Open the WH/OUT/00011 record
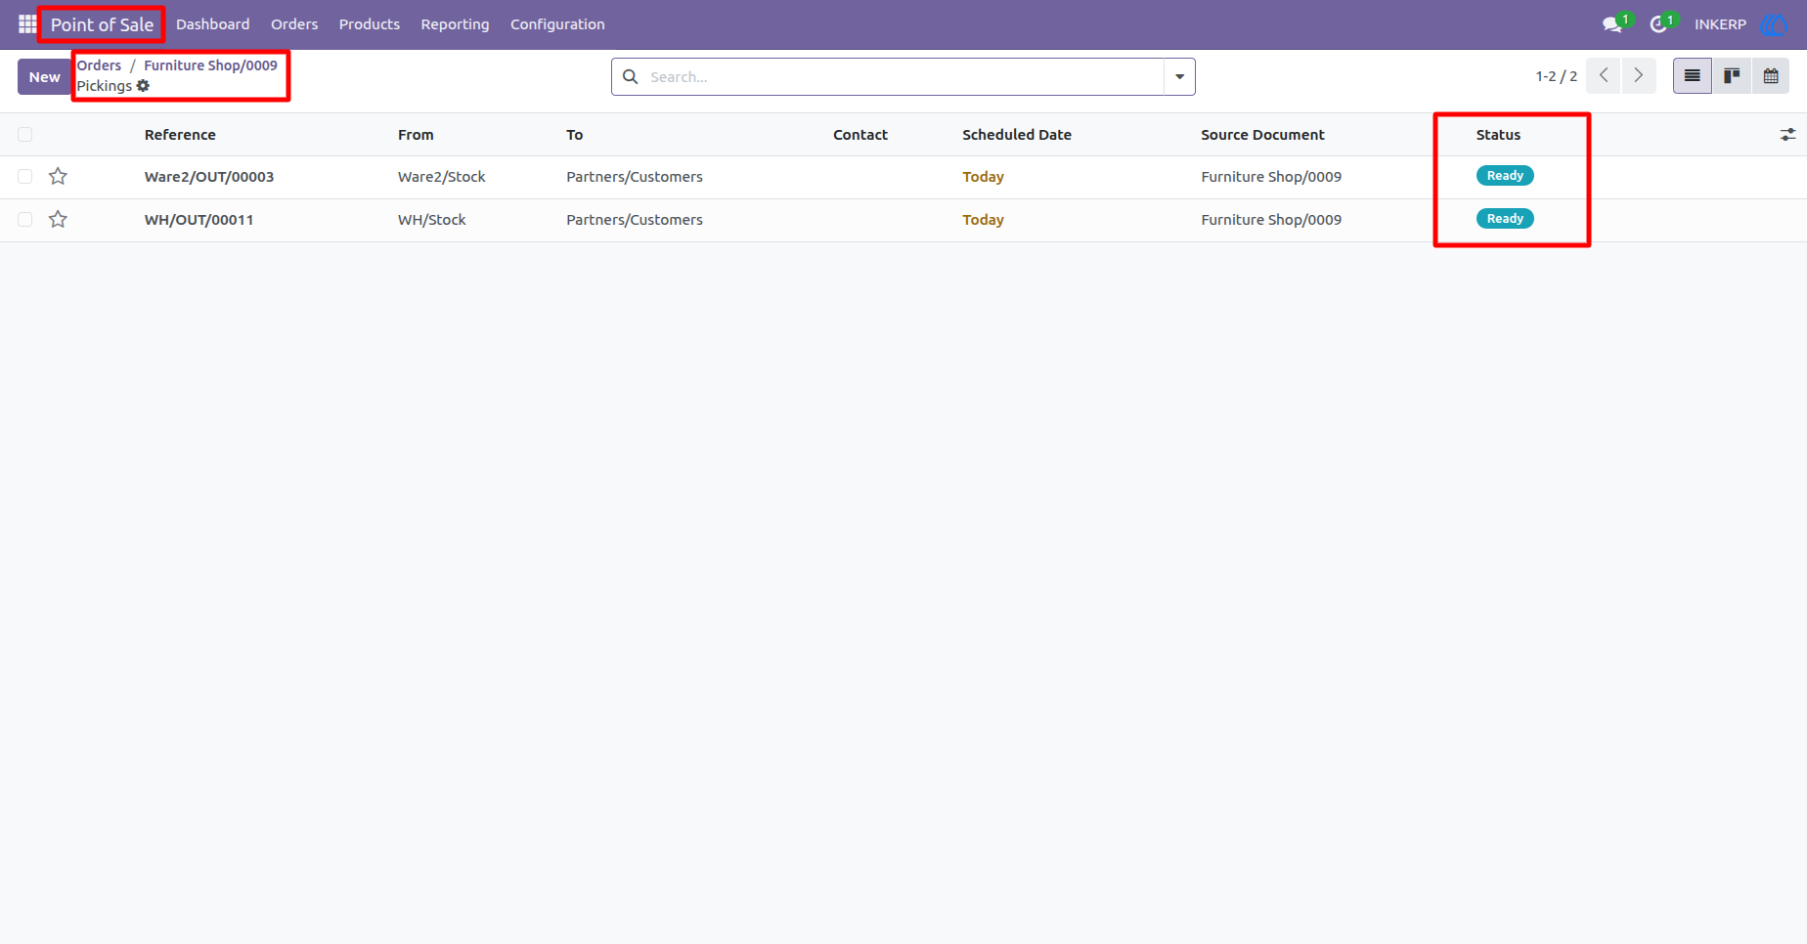The image size is (1807, 944). (198, 220)
